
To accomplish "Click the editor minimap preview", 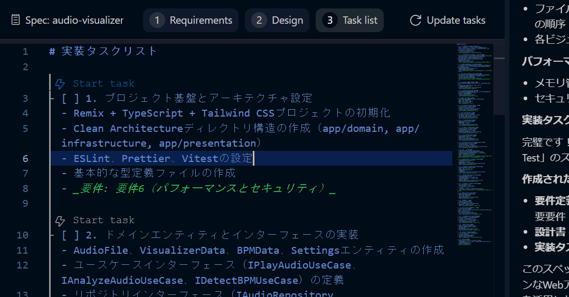I will 475,145.
